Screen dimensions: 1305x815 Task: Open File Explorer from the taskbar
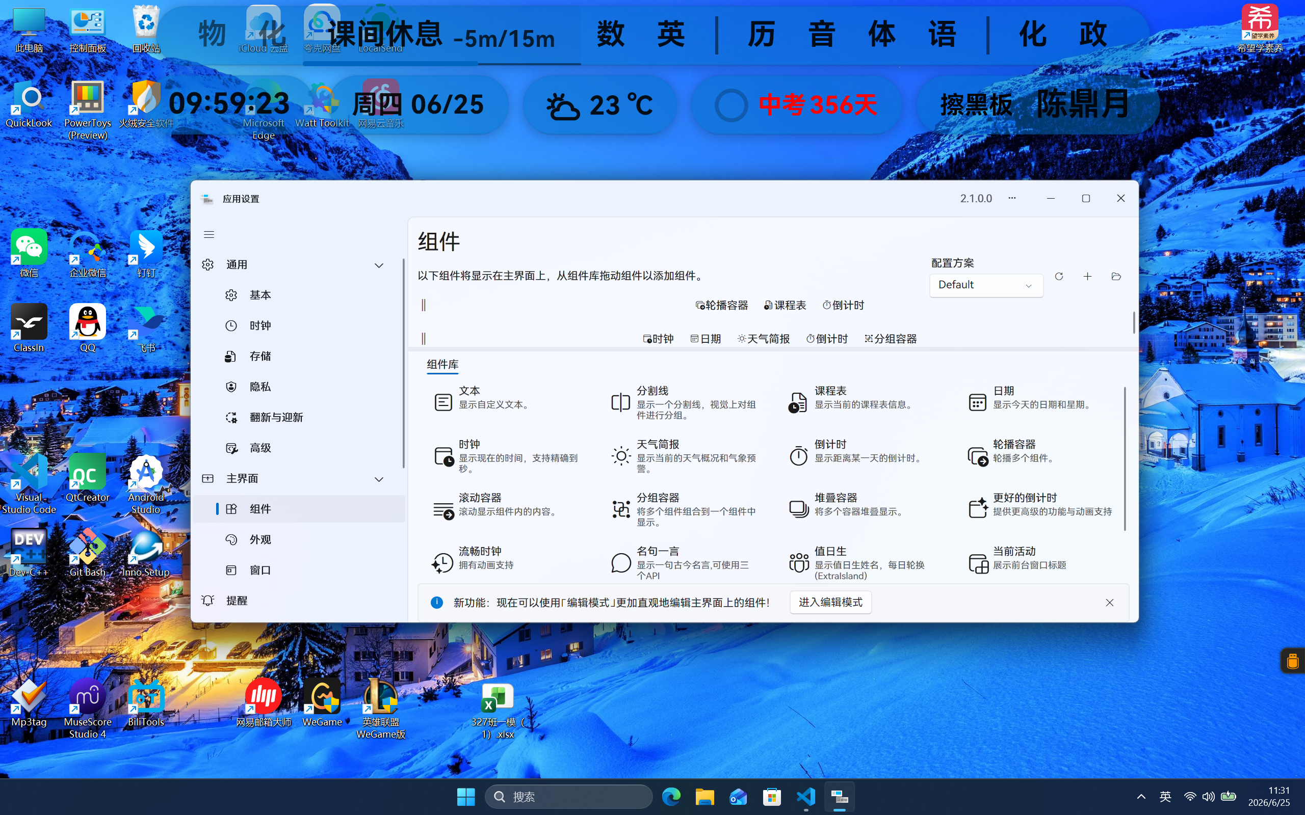tap(704, 797)
